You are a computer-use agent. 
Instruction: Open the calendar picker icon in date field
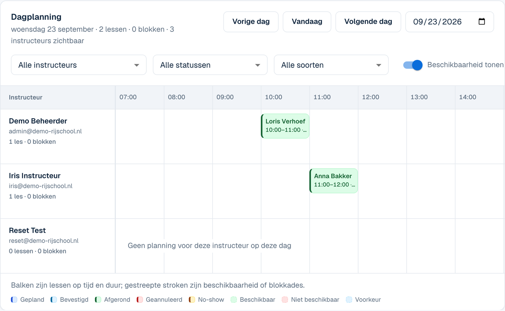click(482, 22)
